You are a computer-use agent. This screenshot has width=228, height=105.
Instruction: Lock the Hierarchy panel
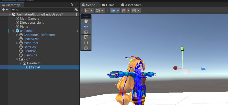[x=71, y=5]
